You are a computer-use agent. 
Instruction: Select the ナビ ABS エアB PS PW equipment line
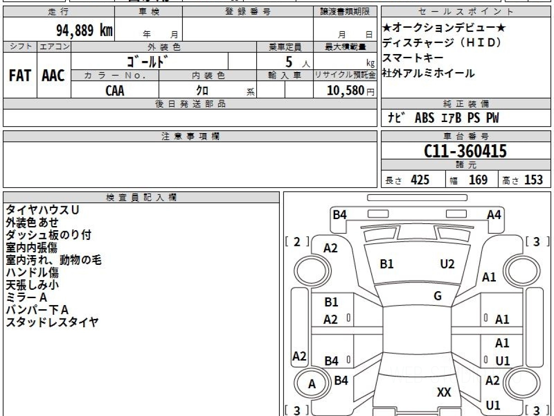point(443,118)
